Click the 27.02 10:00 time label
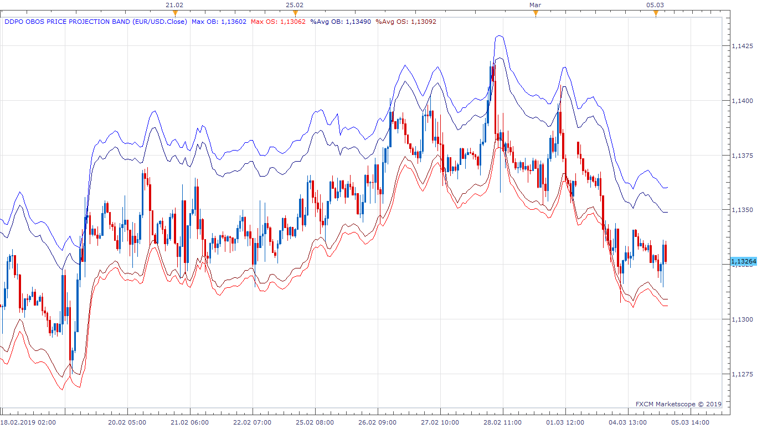 (440, 422)
